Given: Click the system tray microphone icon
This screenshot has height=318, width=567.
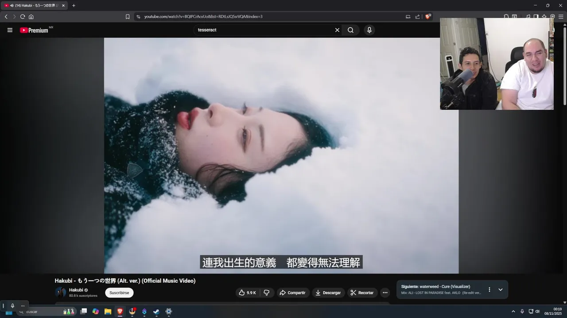Looking at the screenshot, I should pyautogui.click(x=522, y=311).
